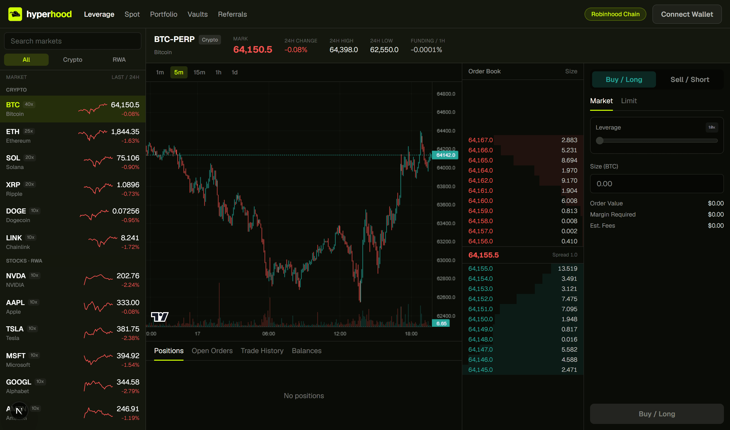Select the Buy / Long side toggle
This screenshot has height=430, width=730.
pos(624,79)
